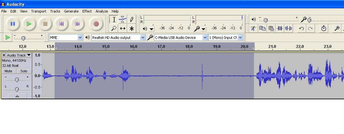Mute the Audio Track

(8, 71)
